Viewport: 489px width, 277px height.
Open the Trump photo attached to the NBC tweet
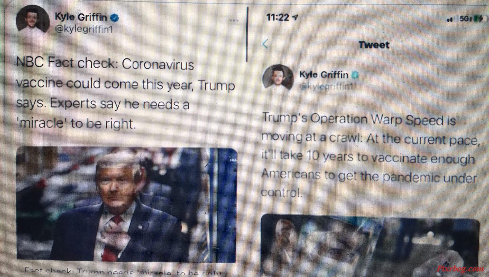[x=127, y=204]
